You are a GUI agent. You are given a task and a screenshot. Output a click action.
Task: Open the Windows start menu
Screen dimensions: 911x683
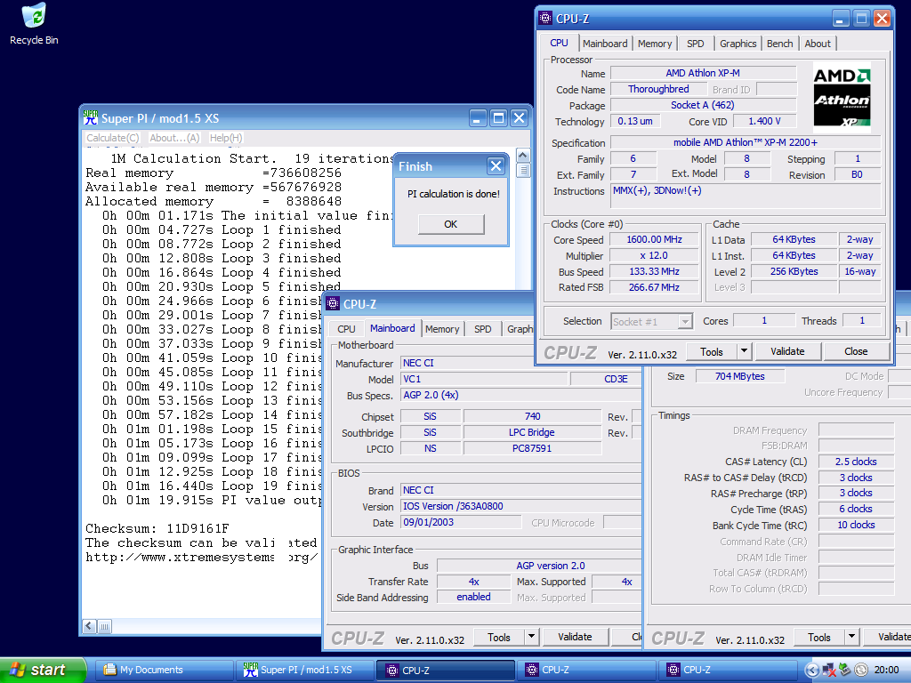click(42, 670)
